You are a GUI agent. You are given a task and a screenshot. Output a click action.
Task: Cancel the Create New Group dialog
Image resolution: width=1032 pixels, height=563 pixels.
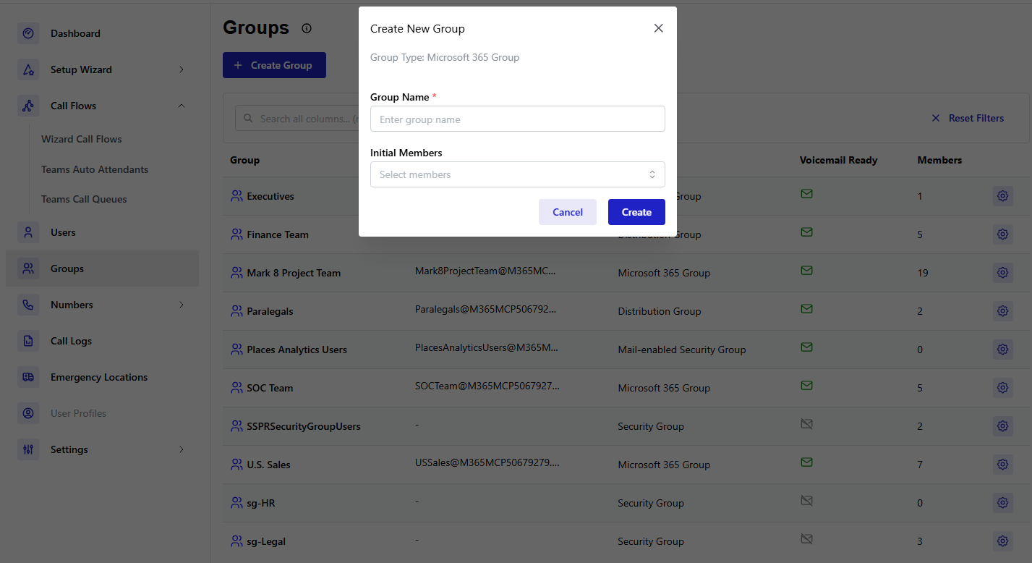(x=567, y=212)
